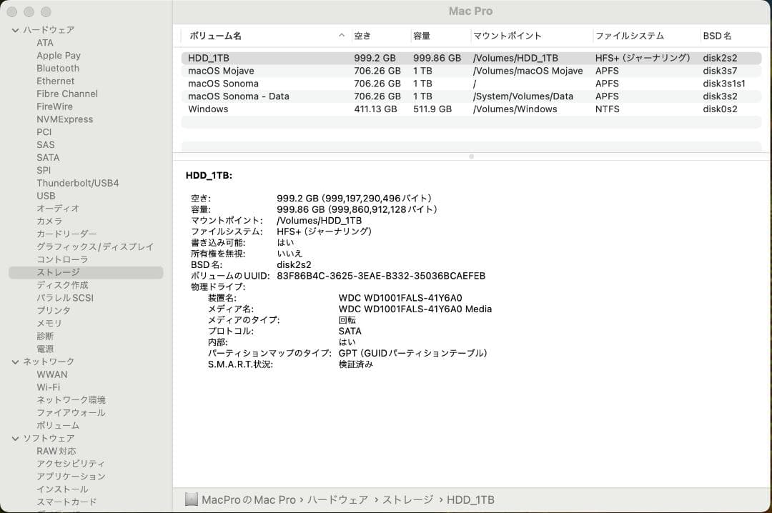Open 診断 in the sidebar
Image resolution: width=772 pixels, height=513 pixels.
pyautogui.click(x=45, y=337)
